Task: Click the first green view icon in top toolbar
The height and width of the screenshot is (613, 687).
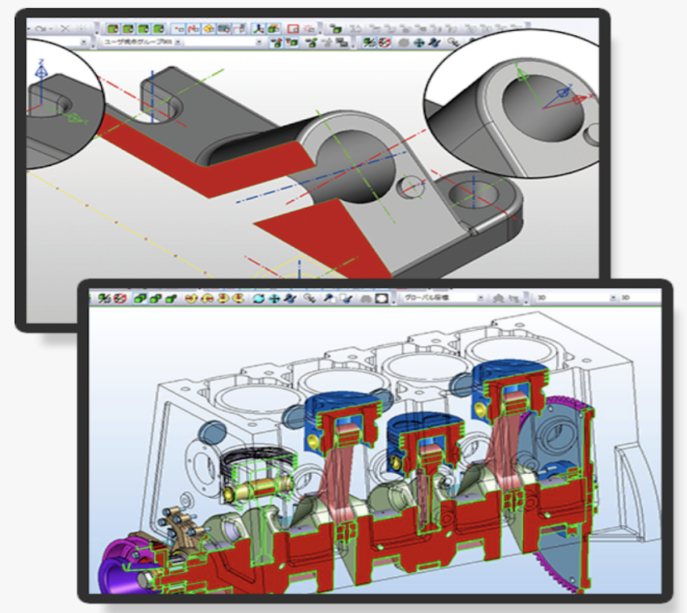Action: click(x=112, y=29)
